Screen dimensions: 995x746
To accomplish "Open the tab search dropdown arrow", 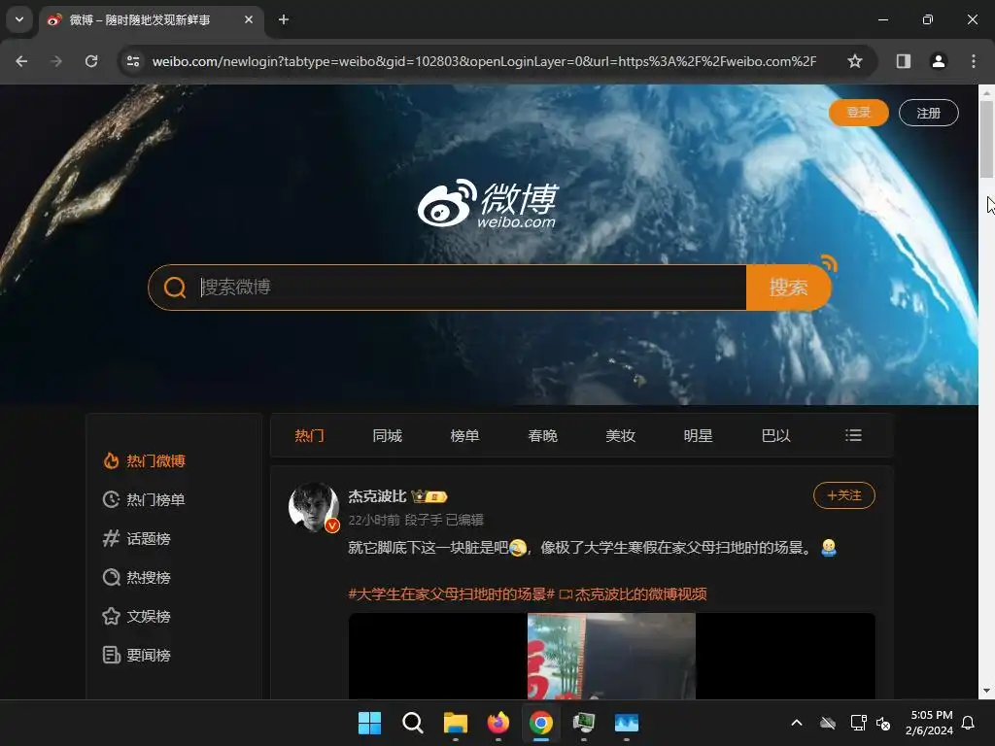I will click(19, 19).
